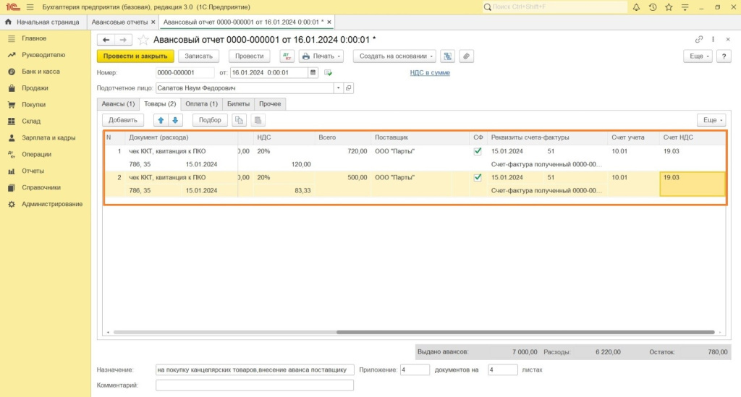Image resolution: width=741 pixels, height=397 pixels.
Task: Click the horizontal table scrollbar
Action: 525,333
